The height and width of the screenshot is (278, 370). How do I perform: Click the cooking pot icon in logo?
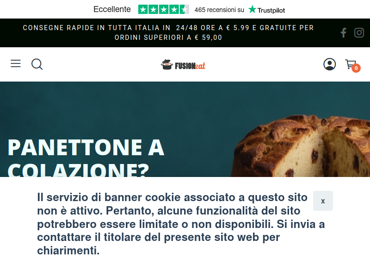pos(167,64)
